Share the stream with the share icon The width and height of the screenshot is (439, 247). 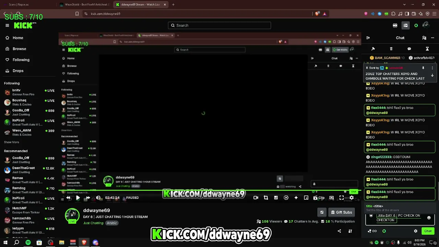pos(339,231)
